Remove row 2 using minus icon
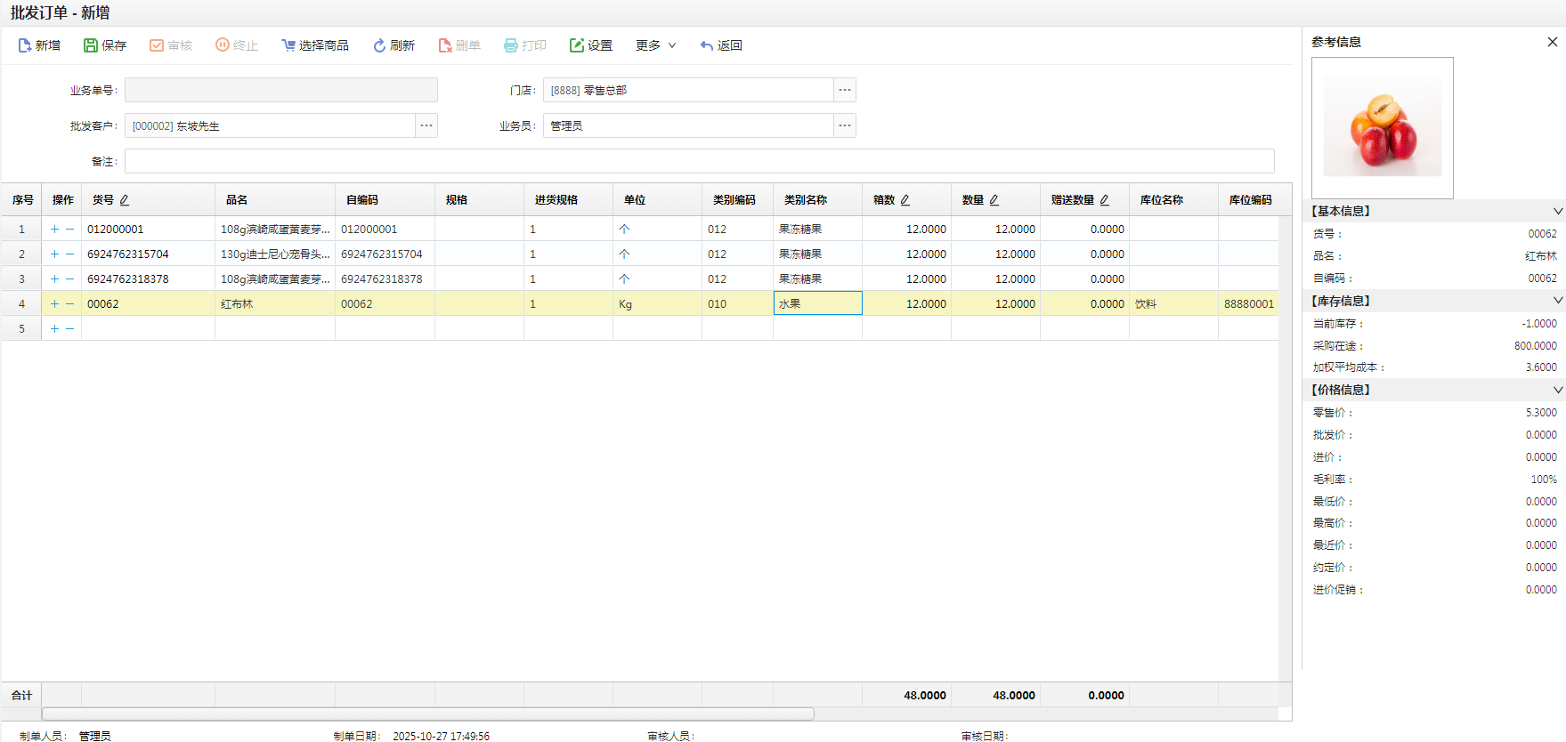This screenshot has height=742, width=1566. point(69,254)
